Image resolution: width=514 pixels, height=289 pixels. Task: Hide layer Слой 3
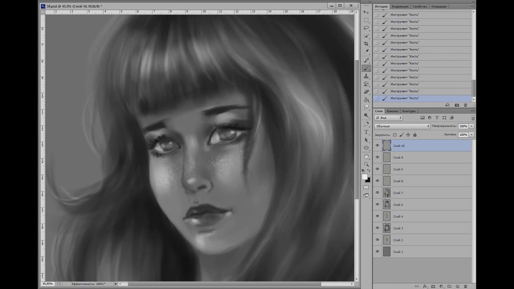click(377, 228)
